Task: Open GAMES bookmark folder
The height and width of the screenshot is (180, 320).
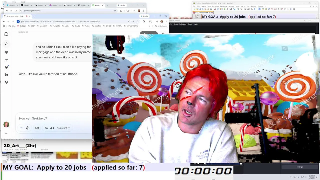Action: click(x=76, y=26)
